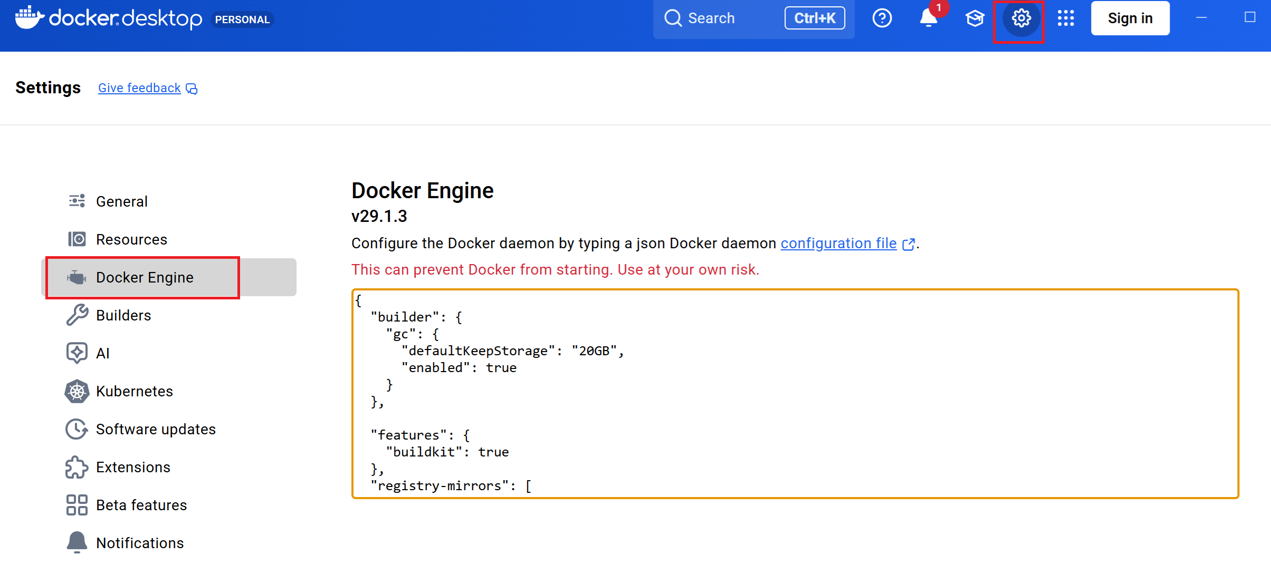Open the notifications bell in header
The image size is (1271, 574).
tap(928, 18)
